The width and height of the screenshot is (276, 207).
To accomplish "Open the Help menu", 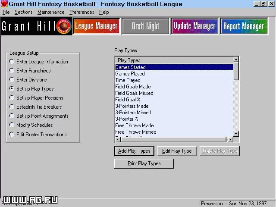I will click(104, 12).
